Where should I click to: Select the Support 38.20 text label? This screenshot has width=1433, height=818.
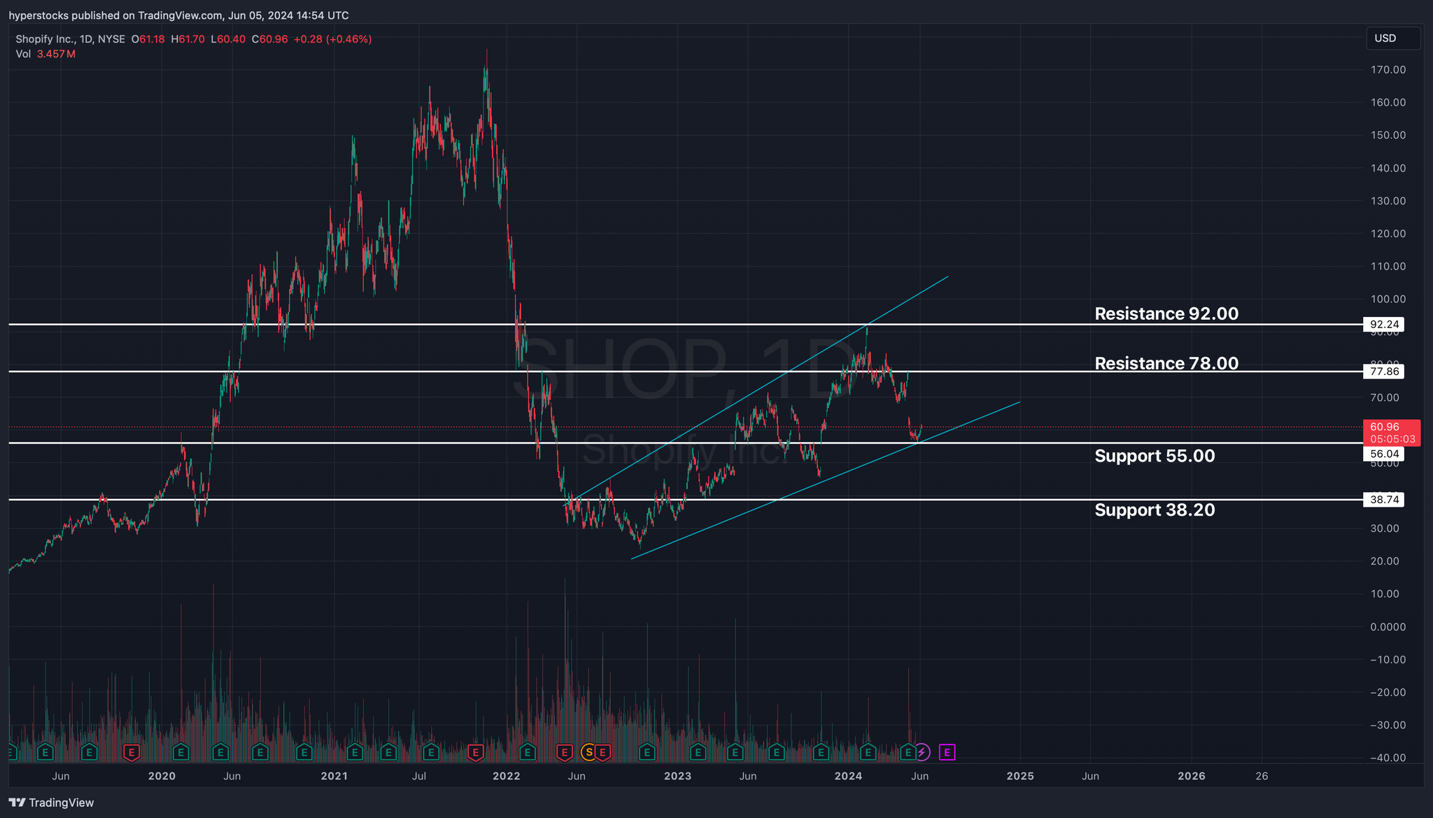click(x=1154, y=509)
